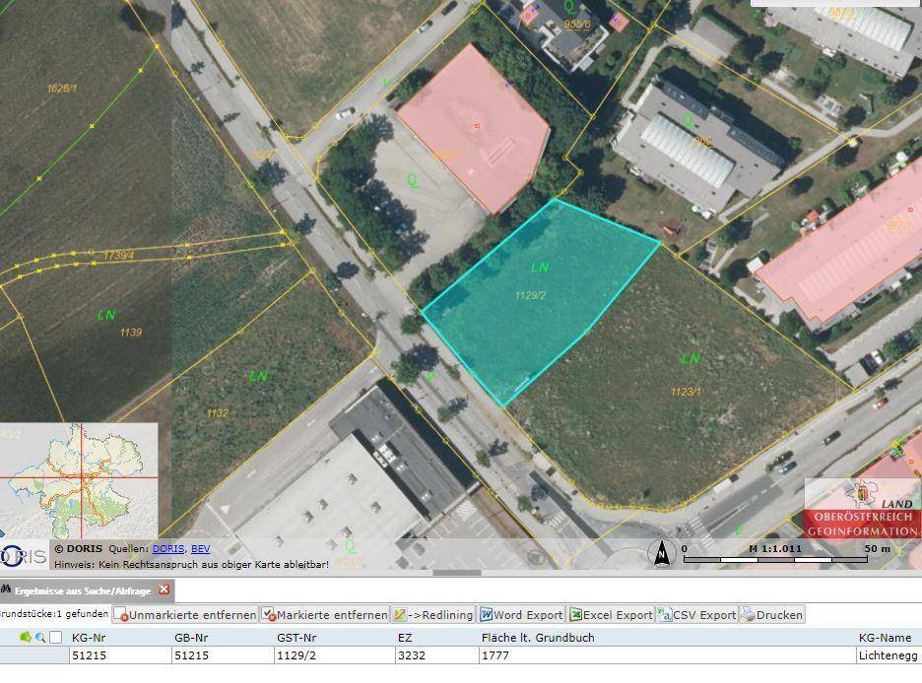Image resolution: width=922 pixels, height=683 pixels.
Task: Click the magnifier zoom-to-result icon
Action: (x=40, y=638)
